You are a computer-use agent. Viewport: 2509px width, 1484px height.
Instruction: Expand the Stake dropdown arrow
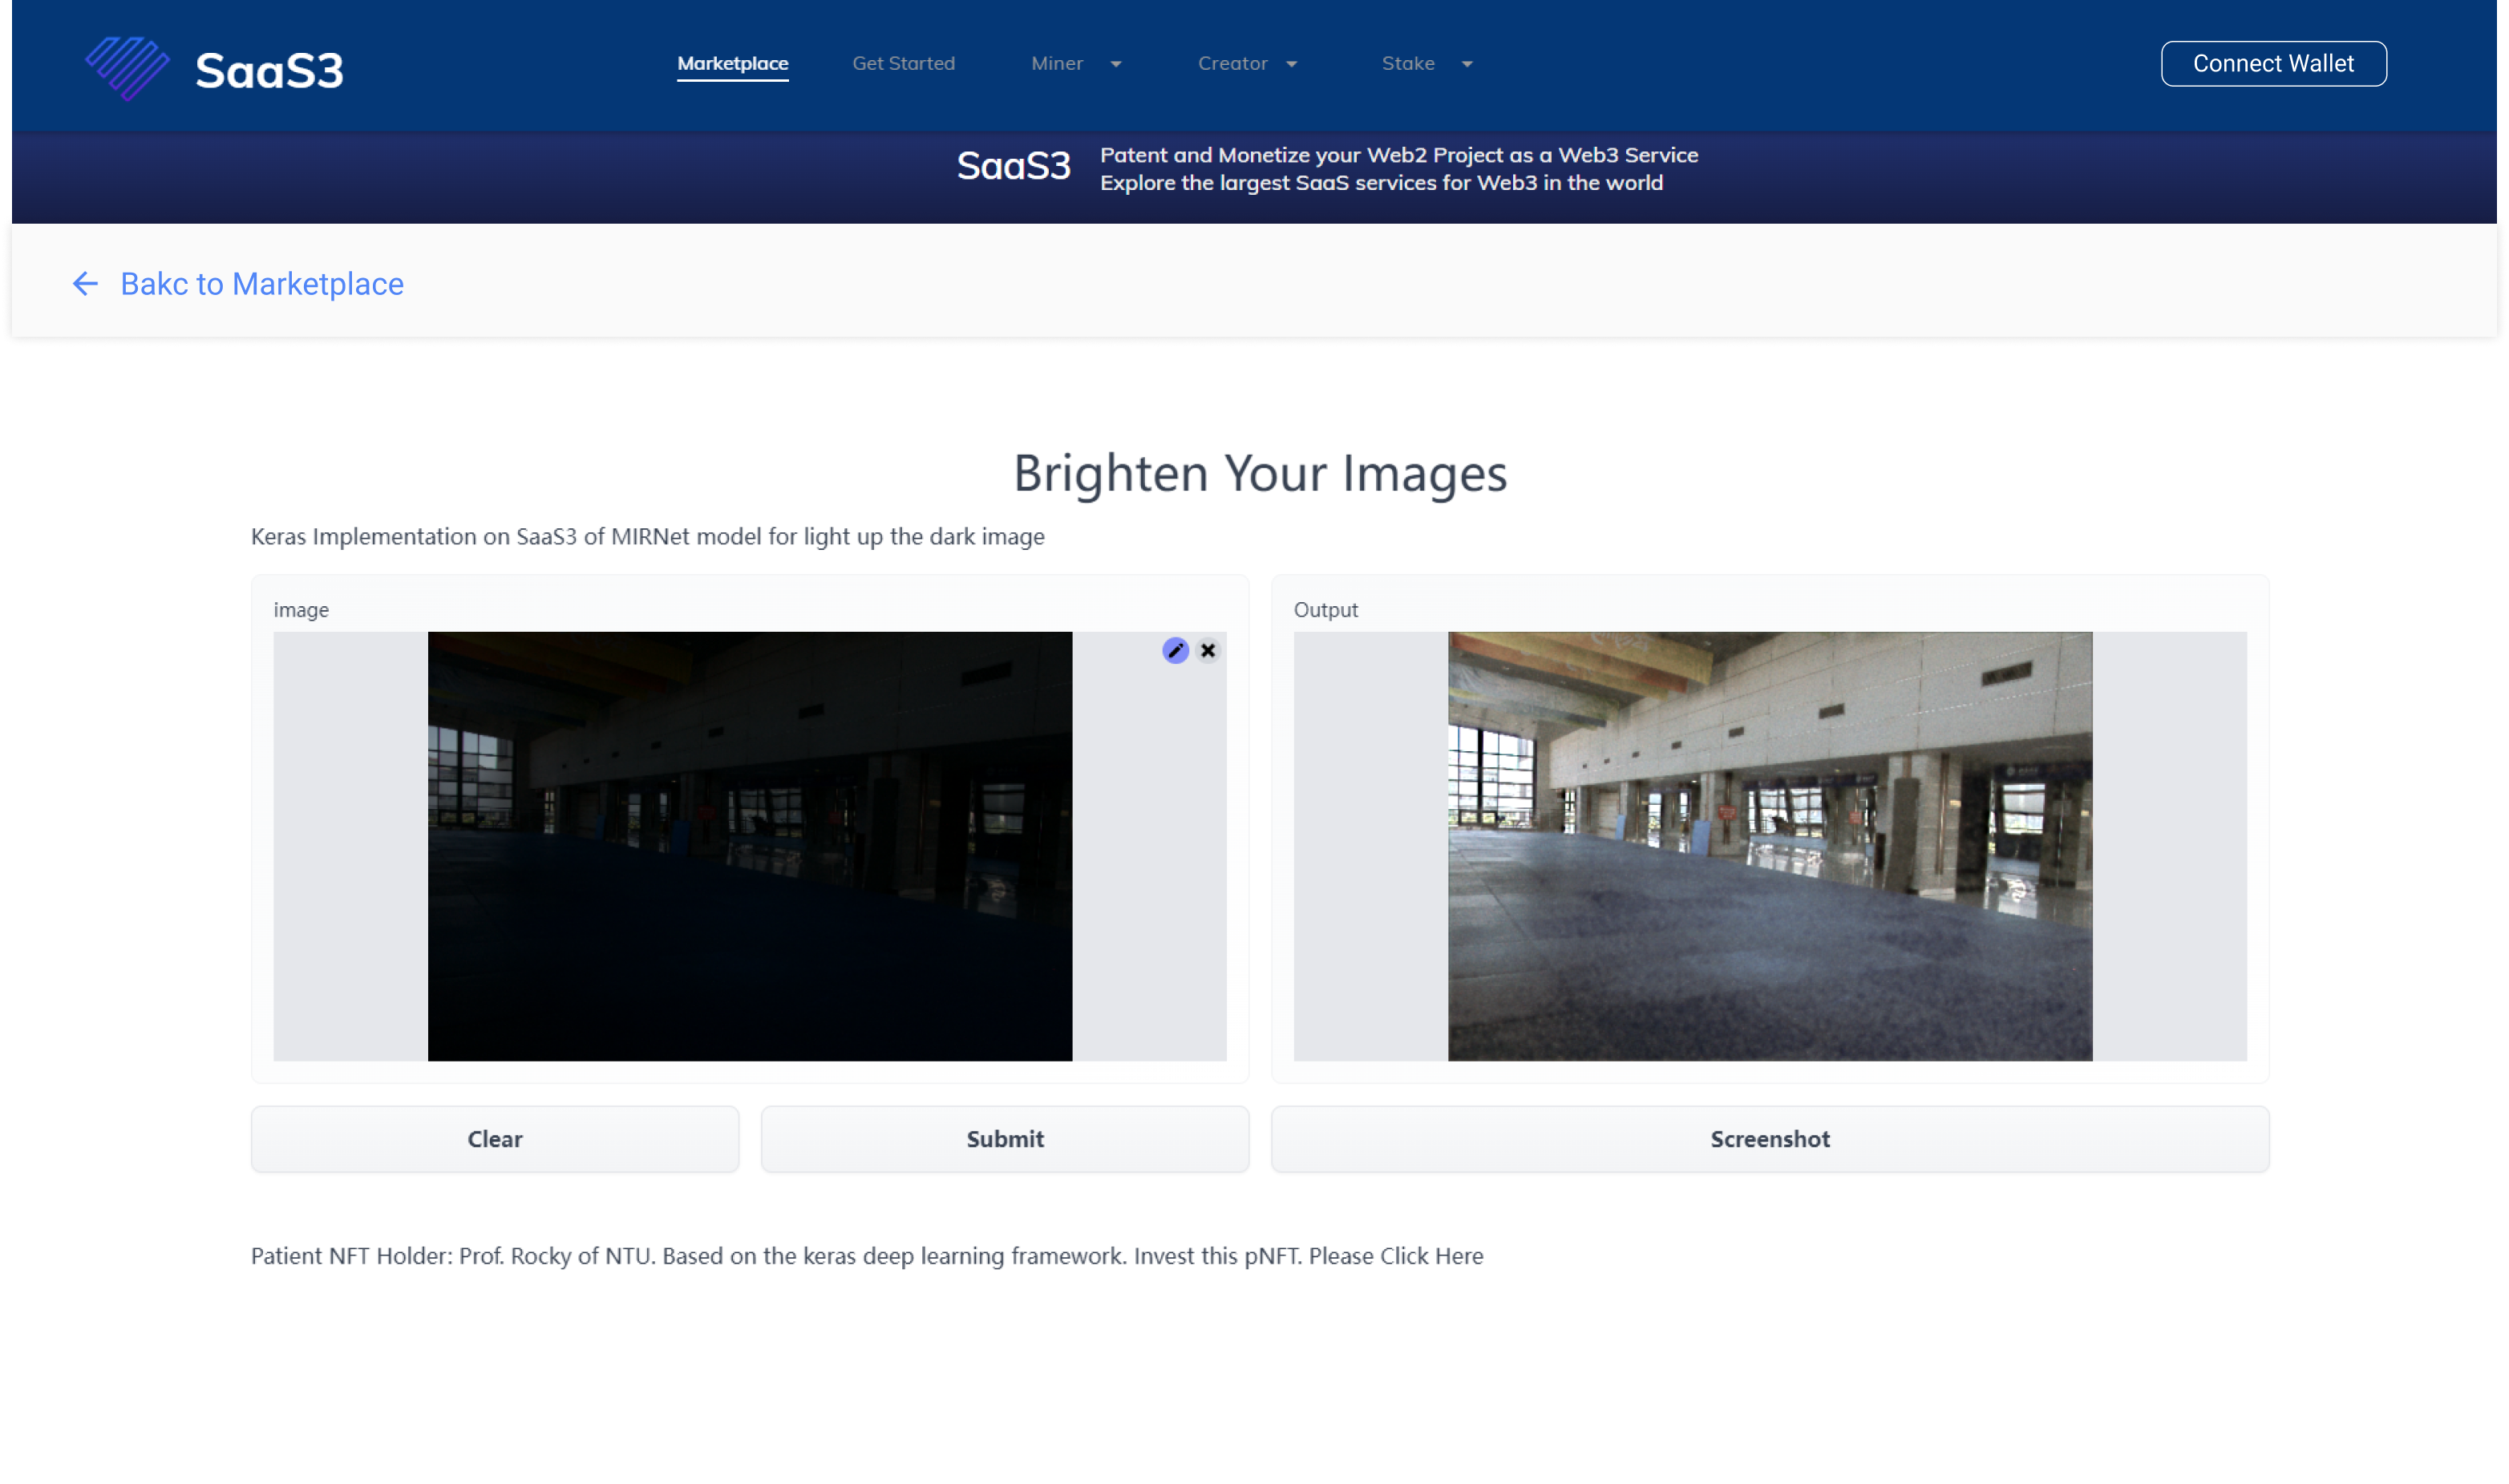(1467, 64)
